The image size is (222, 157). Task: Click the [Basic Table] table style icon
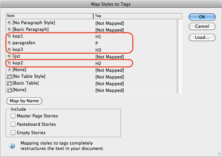click(9, 83)
